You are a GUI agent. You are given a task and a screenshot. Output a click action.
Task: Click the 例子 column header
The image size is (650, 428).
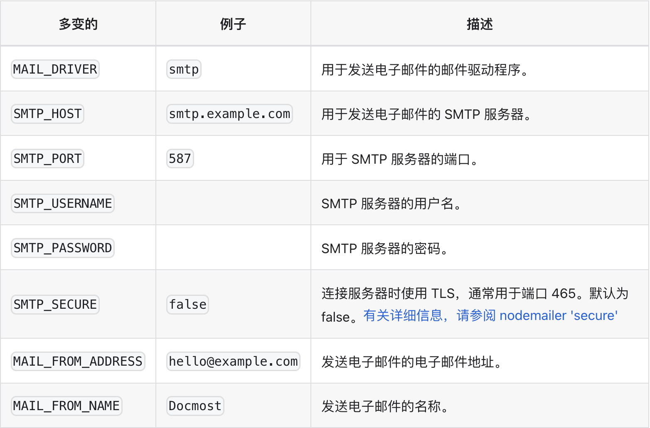pos(233,24)
